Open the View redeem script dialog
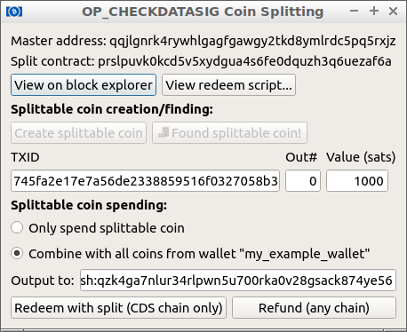Screen dimensions: 407x332 (228, 85)
